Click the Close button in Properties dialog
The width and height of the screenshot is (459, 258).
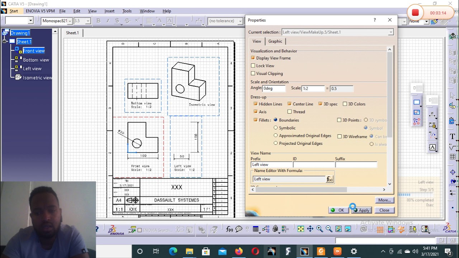tap(384, 210)
